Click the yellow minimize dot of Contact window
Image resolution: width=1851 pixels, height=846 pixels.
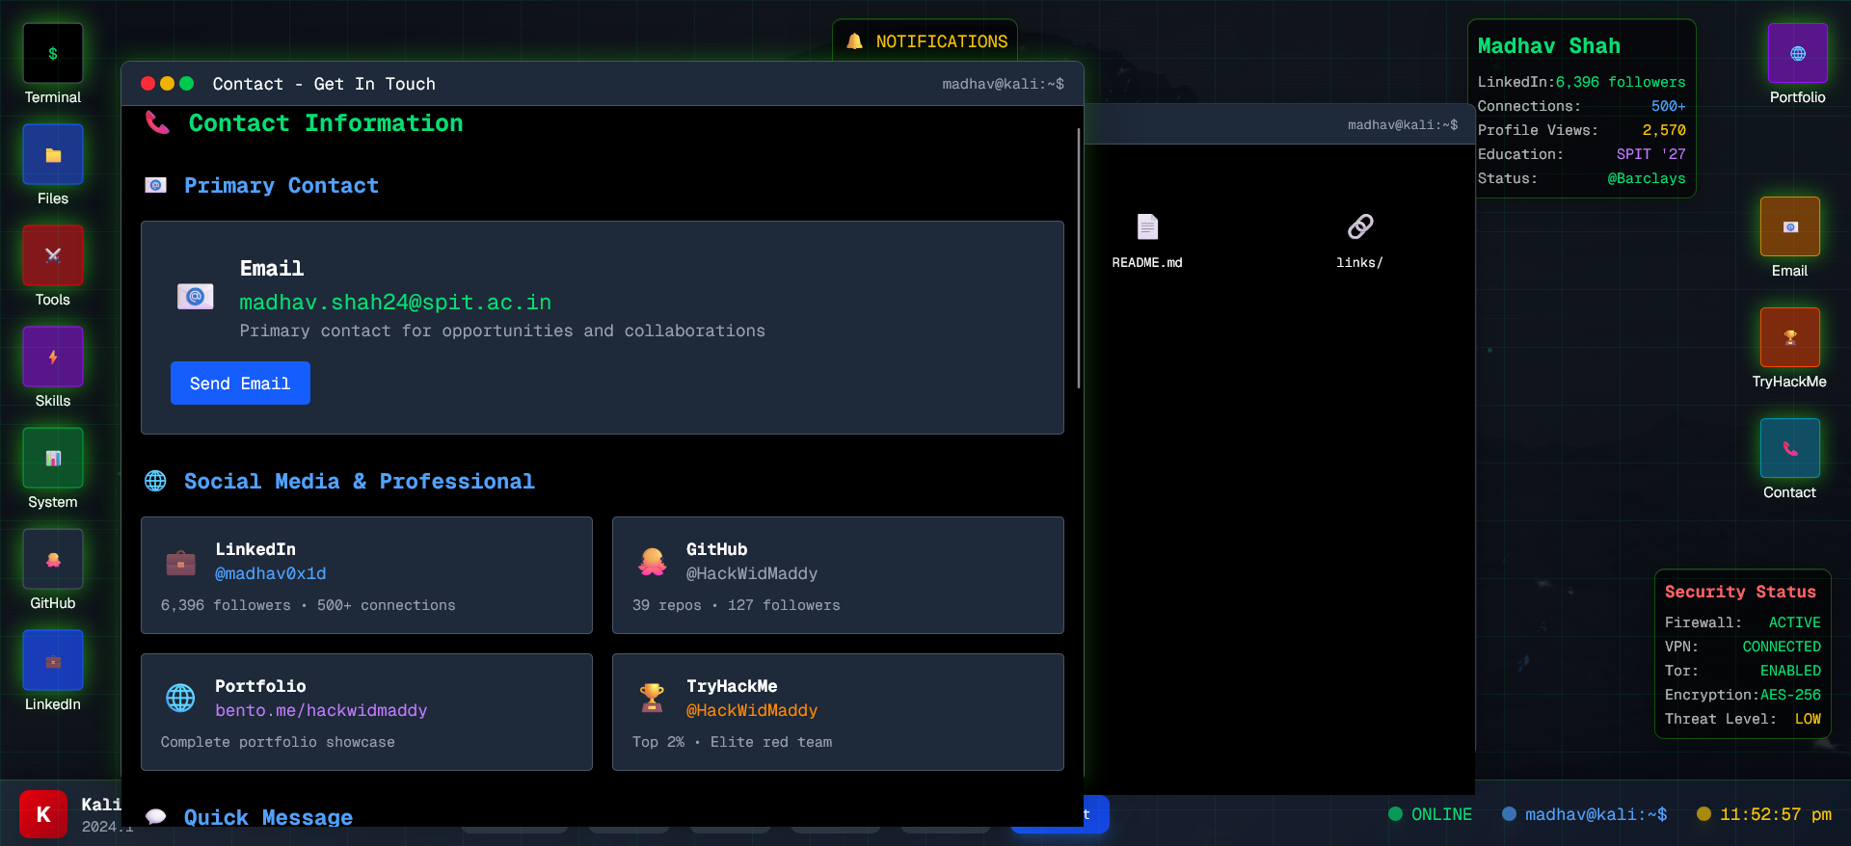point(167,84)
